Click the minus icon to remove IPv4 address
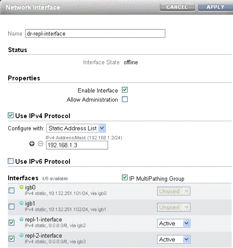The width and height of the screenshot is (233, 248). click(x=40, y=144)
